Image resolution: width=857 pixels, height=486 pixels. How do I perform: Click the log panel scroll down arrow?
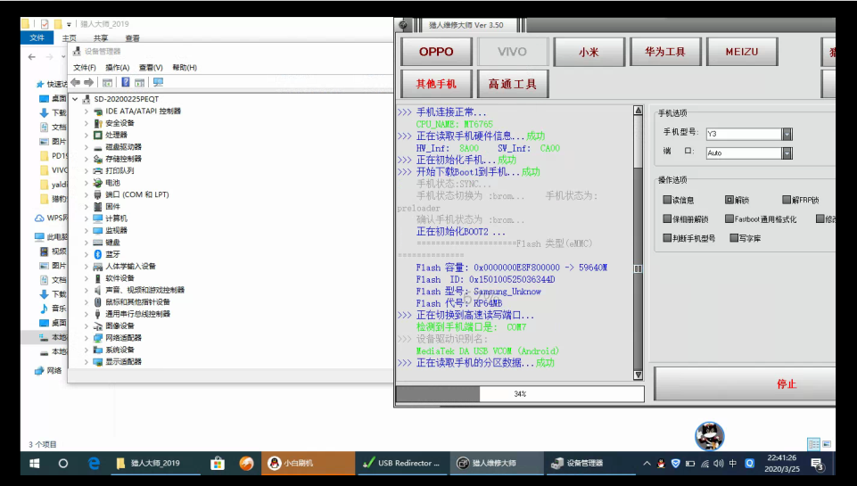click(638, 375)
